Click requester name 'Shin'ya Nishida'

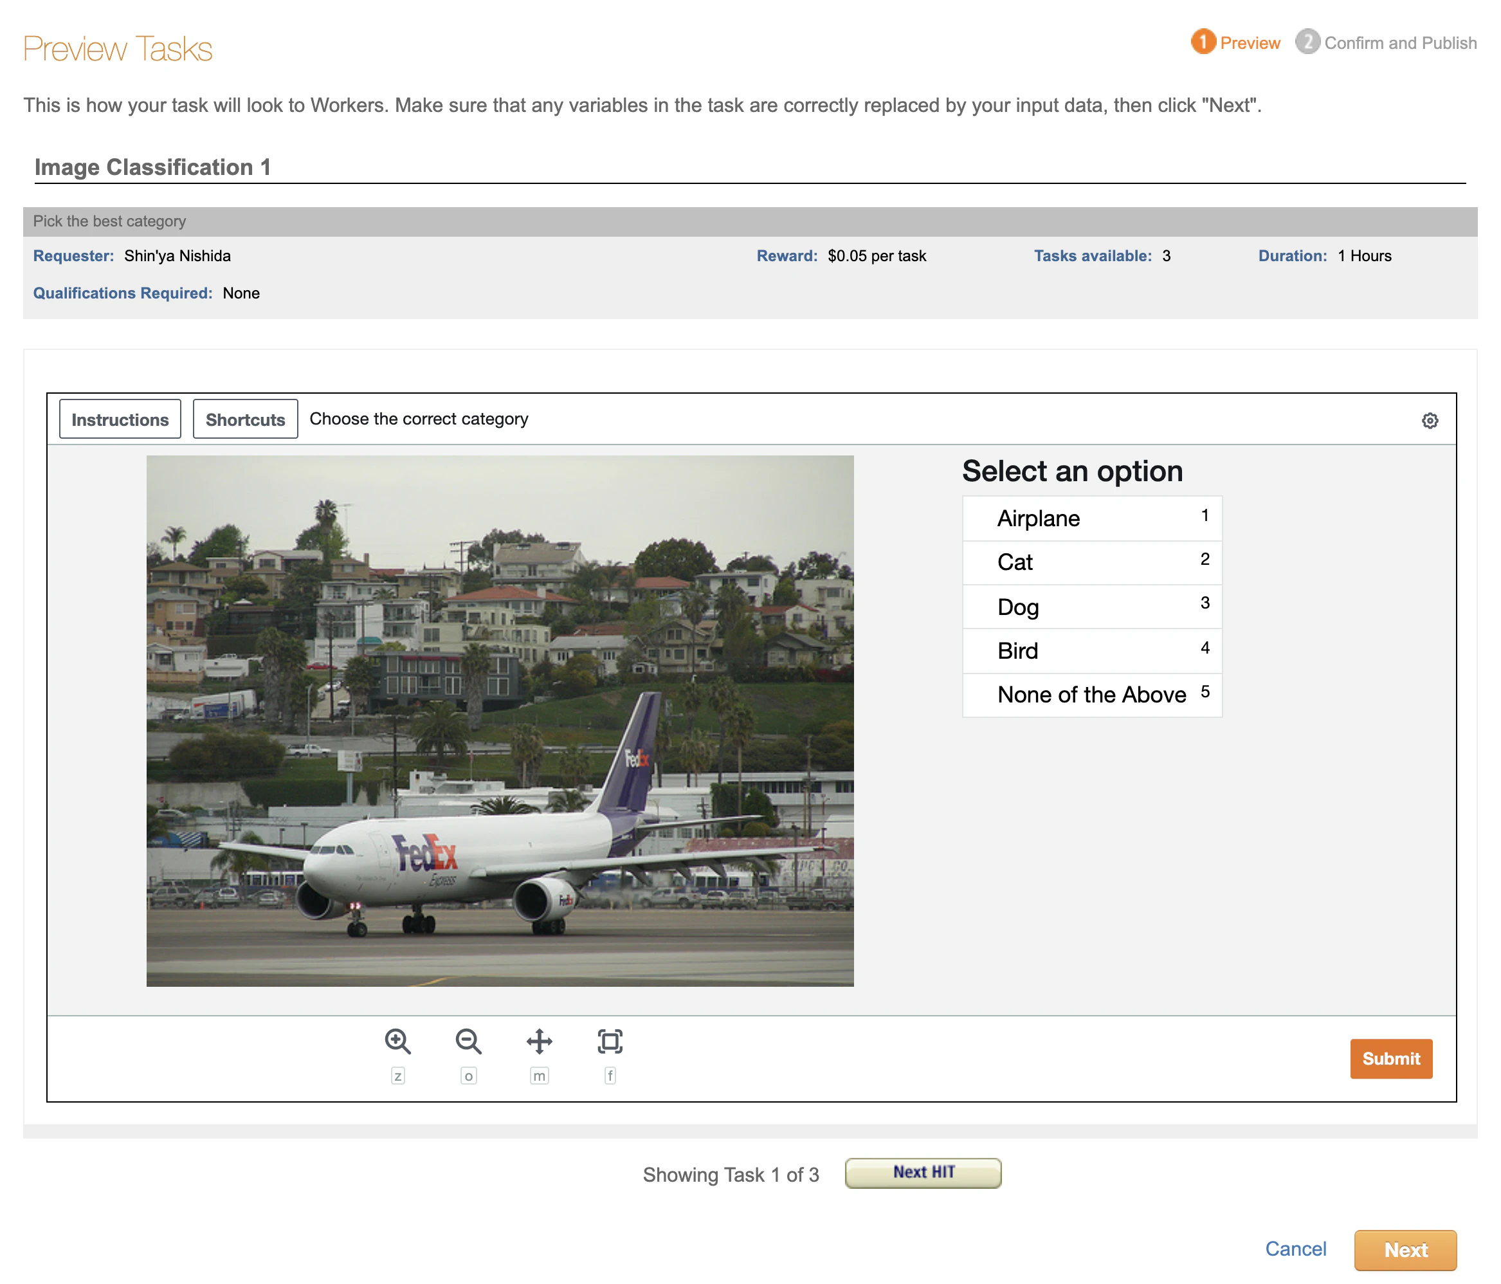[177, 256]
